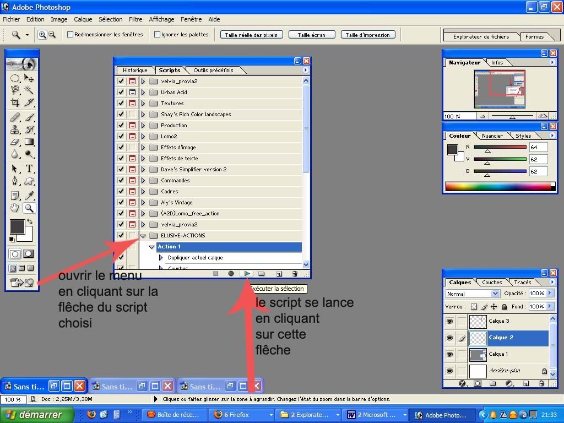Click the play button in Scripts panel
Viewport: 564px width, 423px height.
[247, 274]
